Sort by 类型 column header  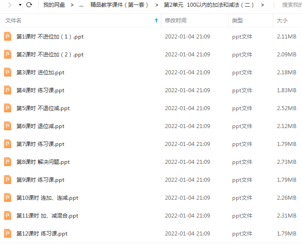tap(237, 21)
